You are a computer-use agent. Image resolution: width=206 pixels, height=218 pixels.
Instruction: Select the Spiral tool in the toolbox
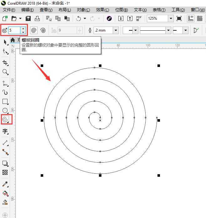click(5, 119)
